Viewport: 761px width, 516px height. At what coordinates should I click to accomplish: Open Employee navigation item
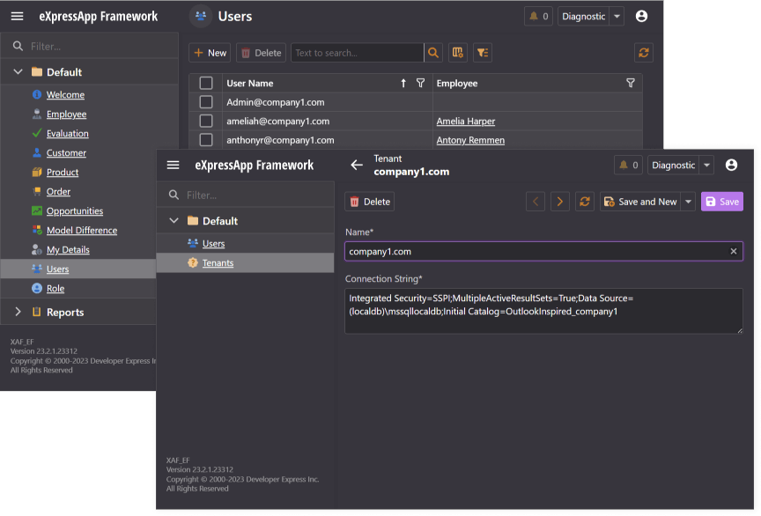click(x=66, y=114)
